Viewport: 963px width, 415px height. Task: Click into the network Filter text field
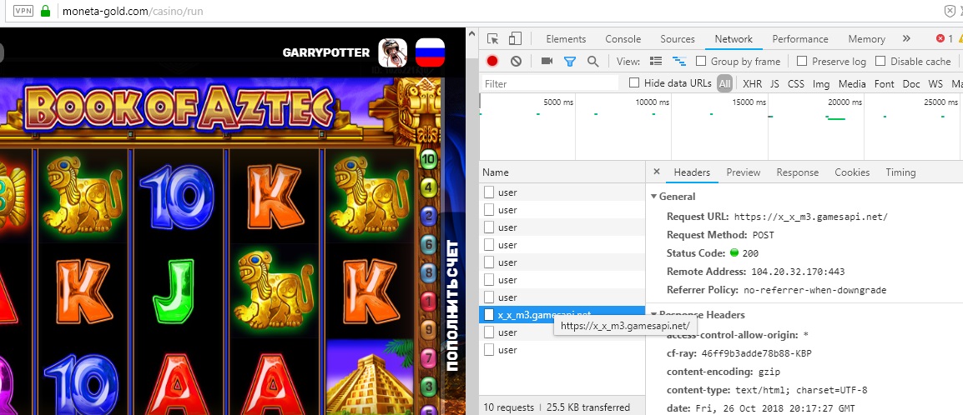(551, 83)
